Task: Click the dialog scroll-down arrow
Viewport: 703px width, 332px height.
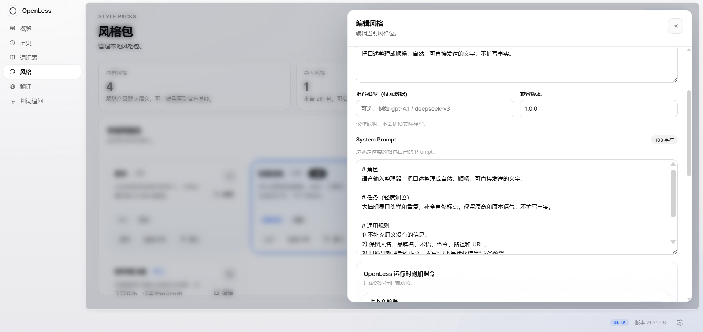Action: (689, 299)
